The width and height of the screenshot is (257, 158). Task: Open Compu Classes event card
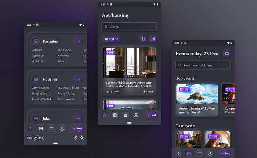coord(229,100)
